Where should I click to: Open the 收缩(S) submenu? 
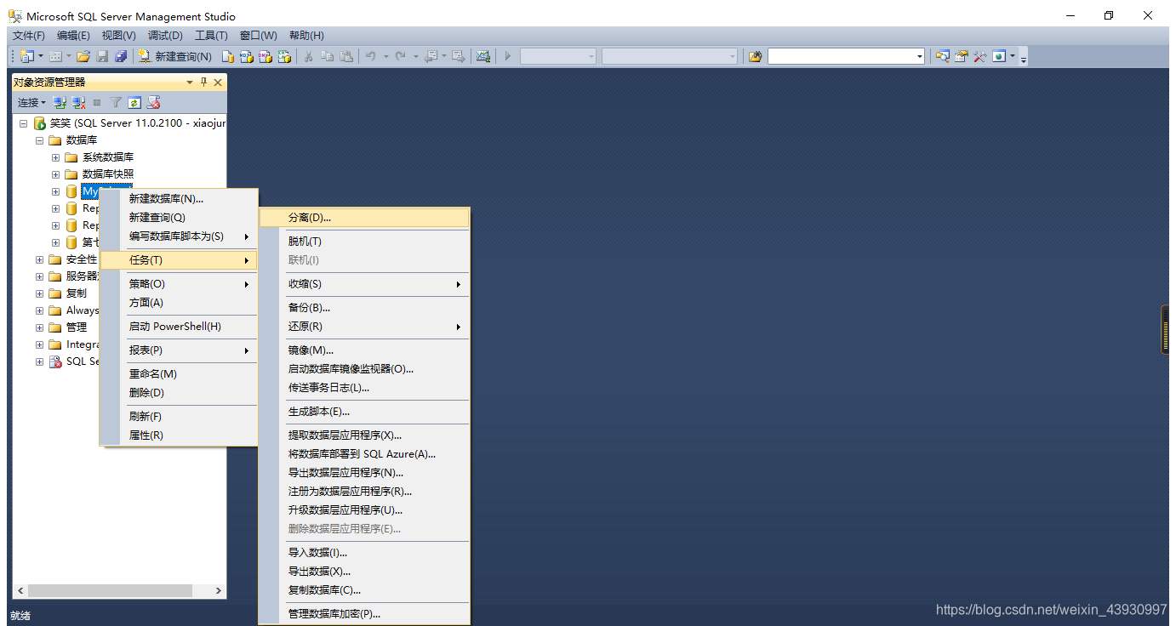(x=364, y=284)
